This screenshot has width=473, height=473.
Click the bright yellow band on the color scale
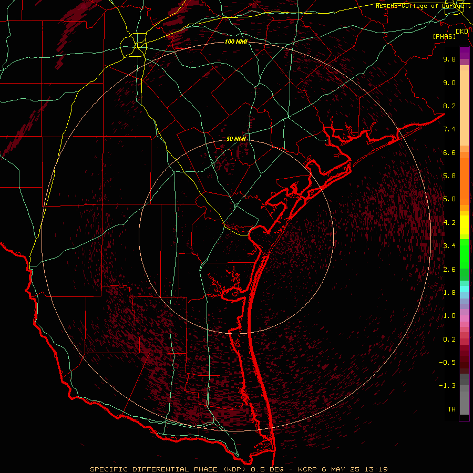(464, 225)
